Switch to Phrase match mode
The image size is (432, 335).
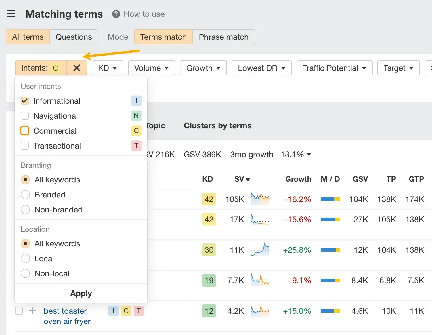223,37
